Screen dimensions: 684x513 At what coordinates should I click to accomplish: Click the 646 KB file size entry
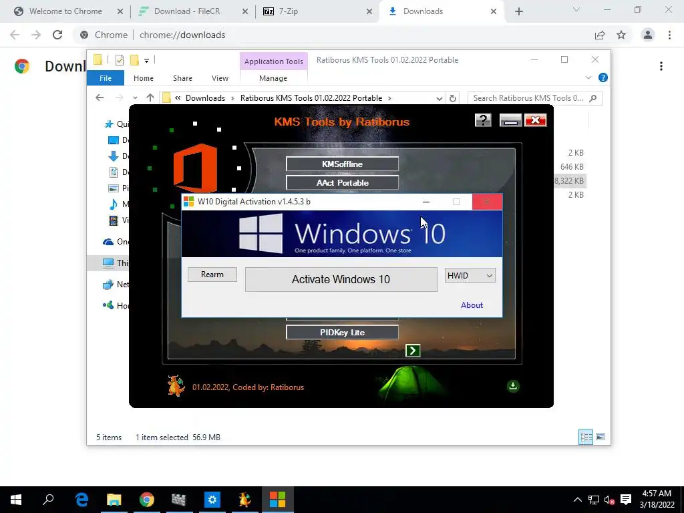(x=572, y=166)
